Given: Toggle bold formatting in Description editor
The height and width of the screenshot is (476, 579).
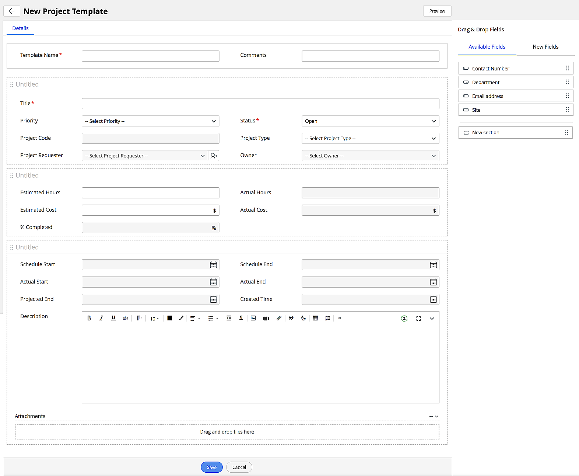Looking at the screenshot, I should [89, 318].
